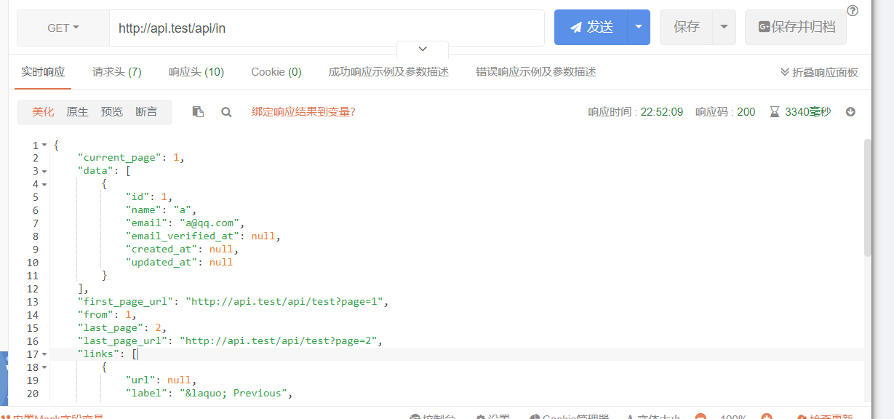
Task: Collapse the root object fold arrow on line 1
Action: 44,145
